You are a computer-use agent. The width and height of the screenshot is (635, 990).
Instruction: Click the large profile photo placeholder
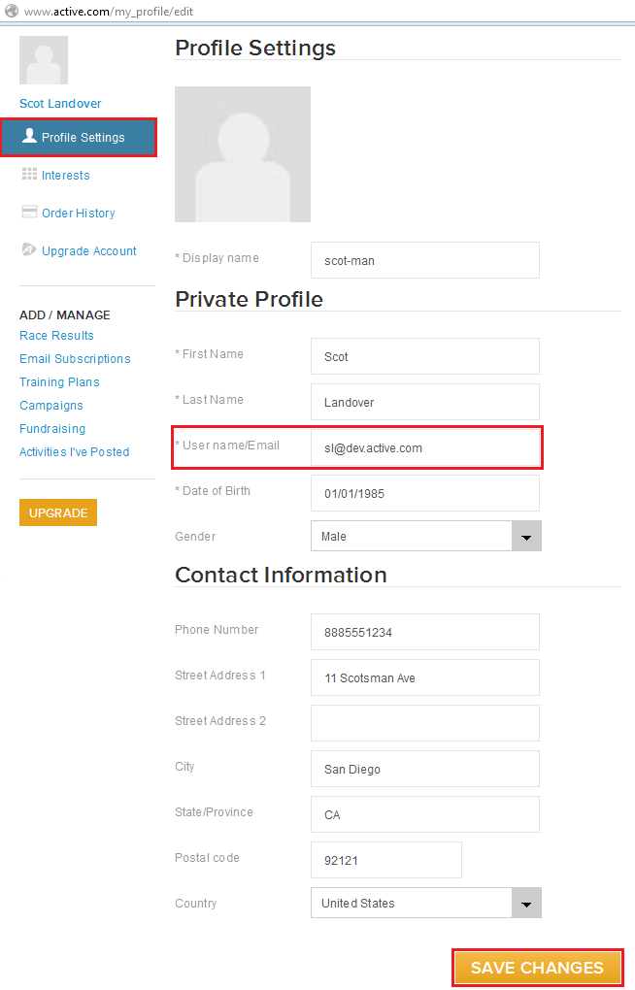click(243, 154)
